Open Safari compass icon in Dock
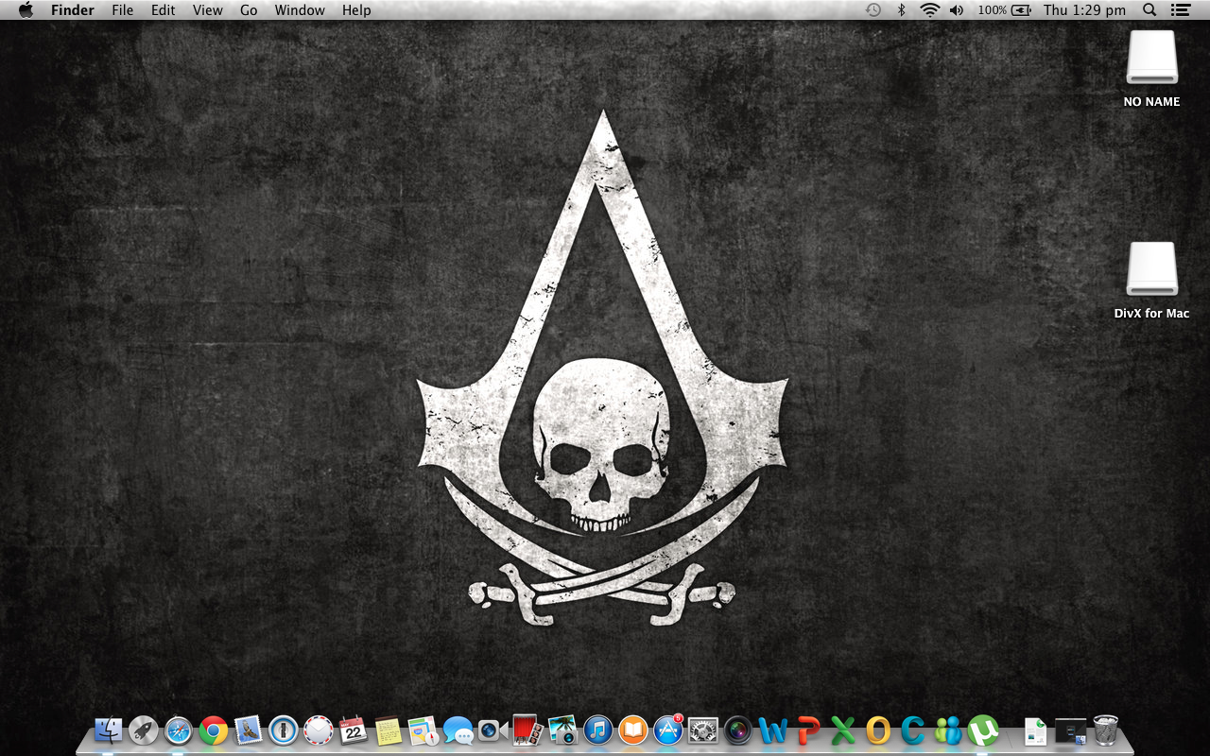The height and width of the screenshot is (756, 1210). pos(179,730)
